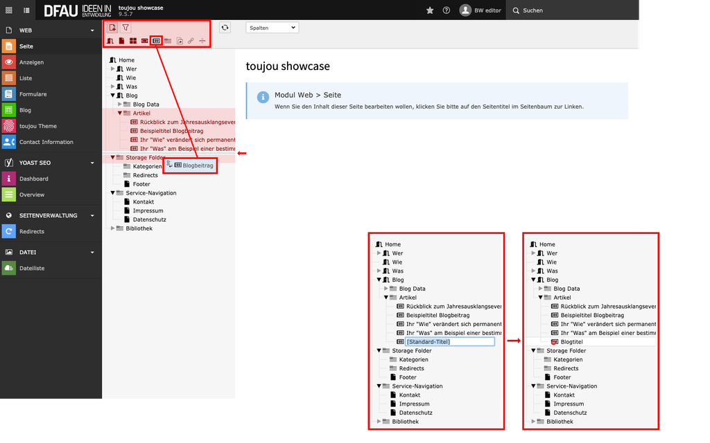710x443 pixels.
Task: Open the bookmarks star icon in top bar
Action: tap(430, 10)
